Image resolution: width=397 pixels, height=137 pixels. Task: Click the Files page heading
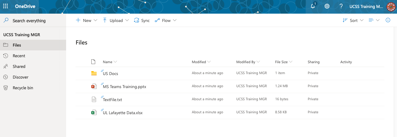coord(82,42)
